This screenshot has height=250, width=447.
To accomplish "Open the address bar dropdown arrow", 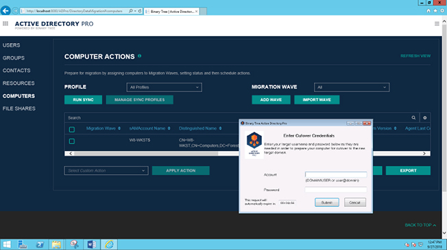I will 135,11.
